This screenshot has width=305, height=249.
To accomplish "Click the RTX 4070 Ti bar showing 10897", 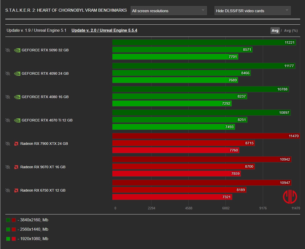I will 202,113.
